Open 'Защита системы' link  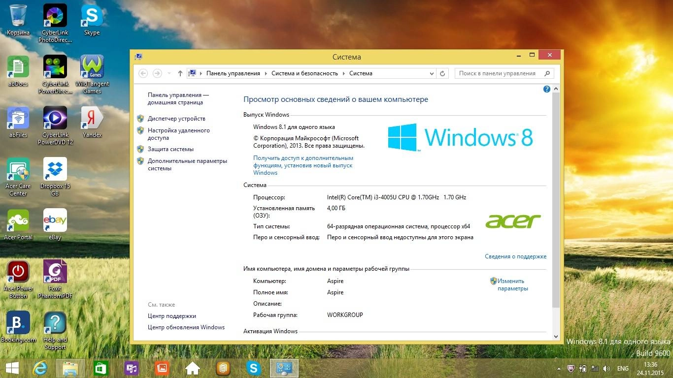tap(170, 149)
